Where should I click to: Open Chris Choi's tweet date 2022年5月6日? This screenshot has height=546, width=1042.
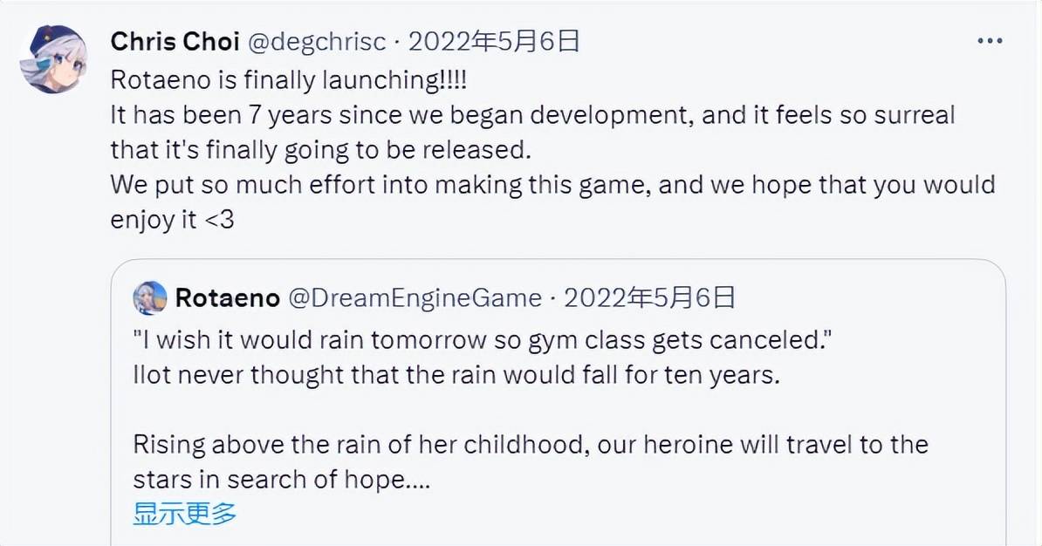pyautogui.click(x=494, y=42)
